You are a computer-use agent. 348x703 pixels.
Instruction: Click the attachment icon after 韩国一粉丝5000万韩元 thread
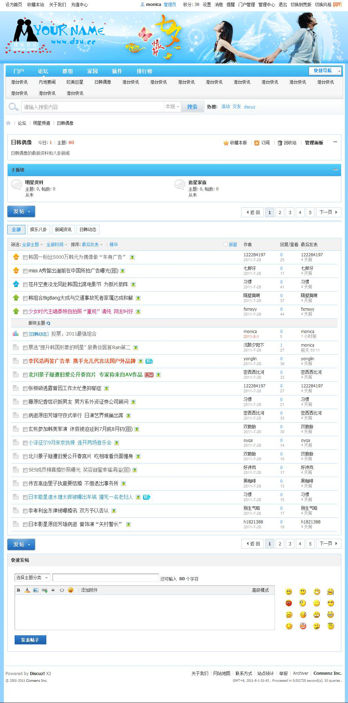[132, 257]
